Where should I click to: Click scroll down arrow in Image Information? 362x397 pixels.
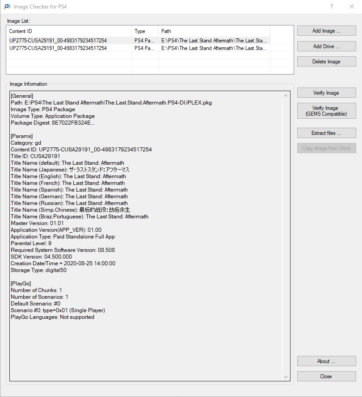(286, 377)
